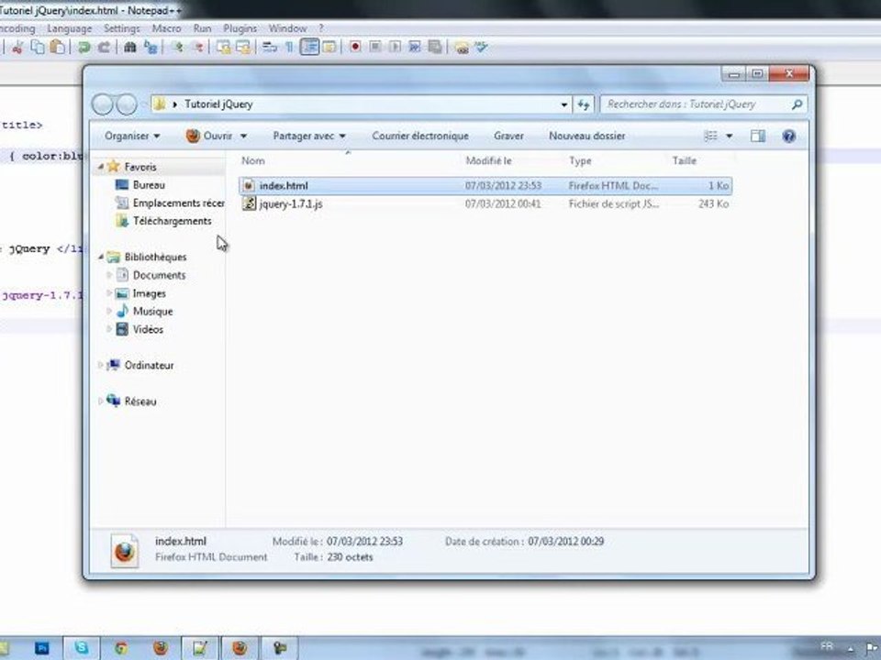Collapse the Favoris tree section
Screen dimensions: 881x660
pos(101,167)
